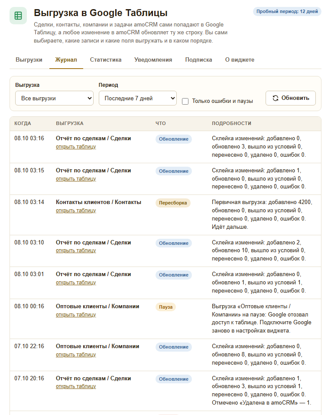Image resolution: width=331 pixels, height=415 pixels.
Task: Click Отчёт по сделкам / Сделки name at 03:15
Action: [93, 171]
